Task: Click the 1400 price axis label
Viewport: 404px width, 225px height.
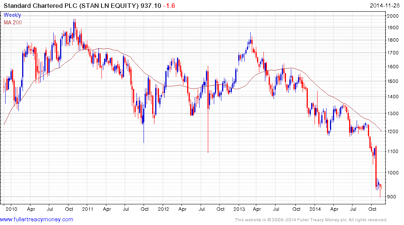Action: click(393, 97)
